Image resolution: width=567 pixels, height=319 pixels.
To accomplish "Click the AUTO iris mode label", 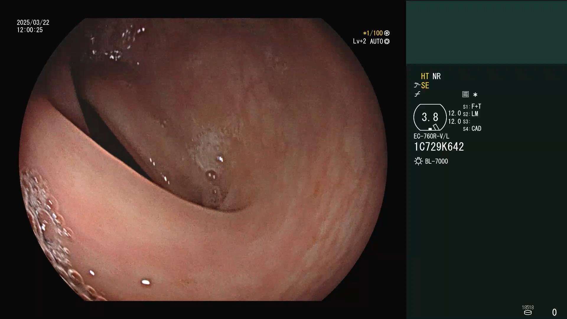I will 376,41.
